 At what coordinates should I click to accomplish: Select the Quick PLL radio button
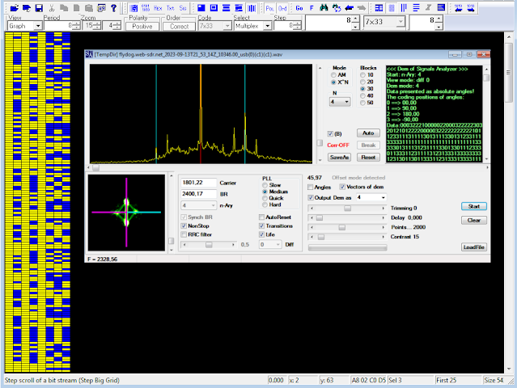pos(264,198)
